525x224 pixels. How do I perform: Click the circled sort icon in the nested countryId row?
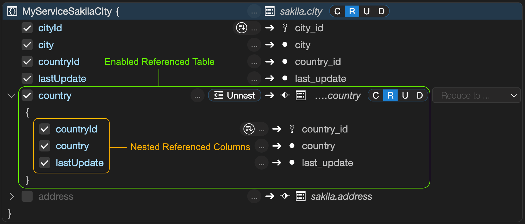coord(249,129)
